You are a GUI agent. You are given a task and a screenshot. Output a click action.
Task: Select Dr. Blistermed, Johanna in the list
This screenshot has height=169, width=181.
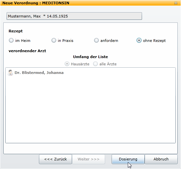pos(39,73)
